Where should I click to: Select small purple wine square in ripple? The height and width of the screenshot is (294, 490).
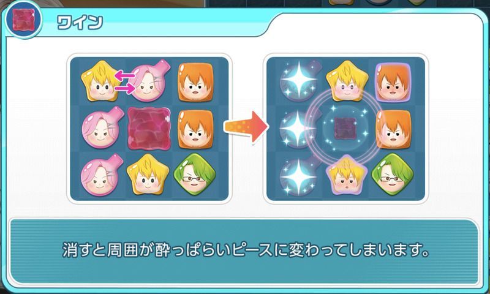344,128
